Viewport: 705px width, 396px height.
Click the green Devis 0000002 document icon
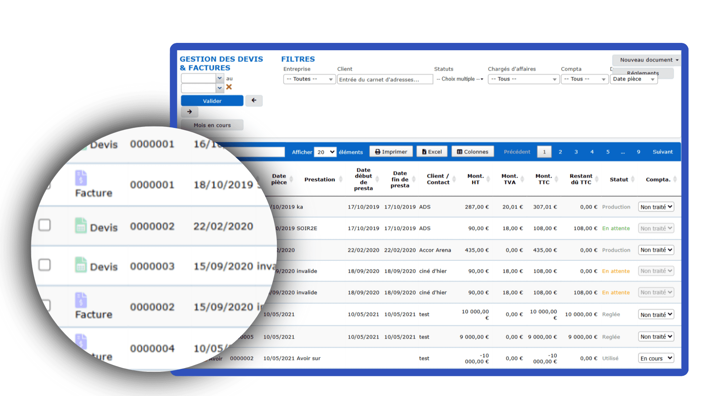[x=81, y=225]
